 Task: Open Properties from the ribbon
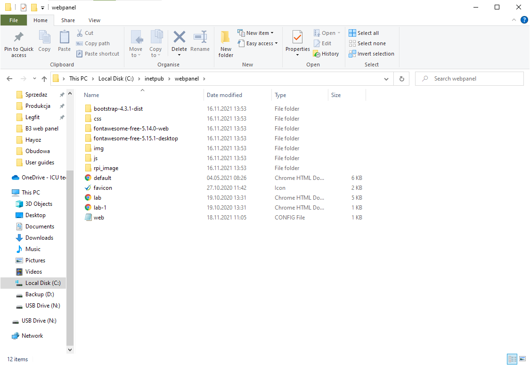(x=297, y=38)
